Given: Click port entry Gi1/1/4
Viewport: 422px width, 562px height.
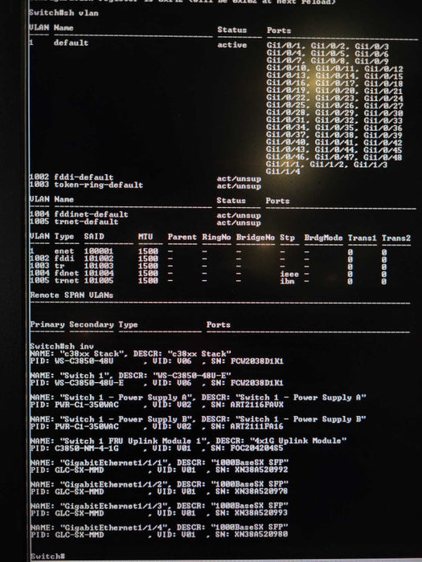Looking at the screenshot, I should pyautogui.click(x=283, y=172).
